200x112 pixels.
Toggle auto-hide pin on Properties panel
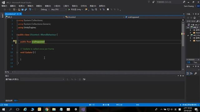click(196, 66)
